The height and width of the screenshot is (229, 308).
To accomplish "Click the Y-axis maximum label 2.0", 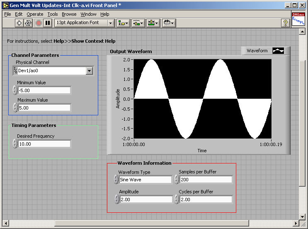I will pos(126,60).
